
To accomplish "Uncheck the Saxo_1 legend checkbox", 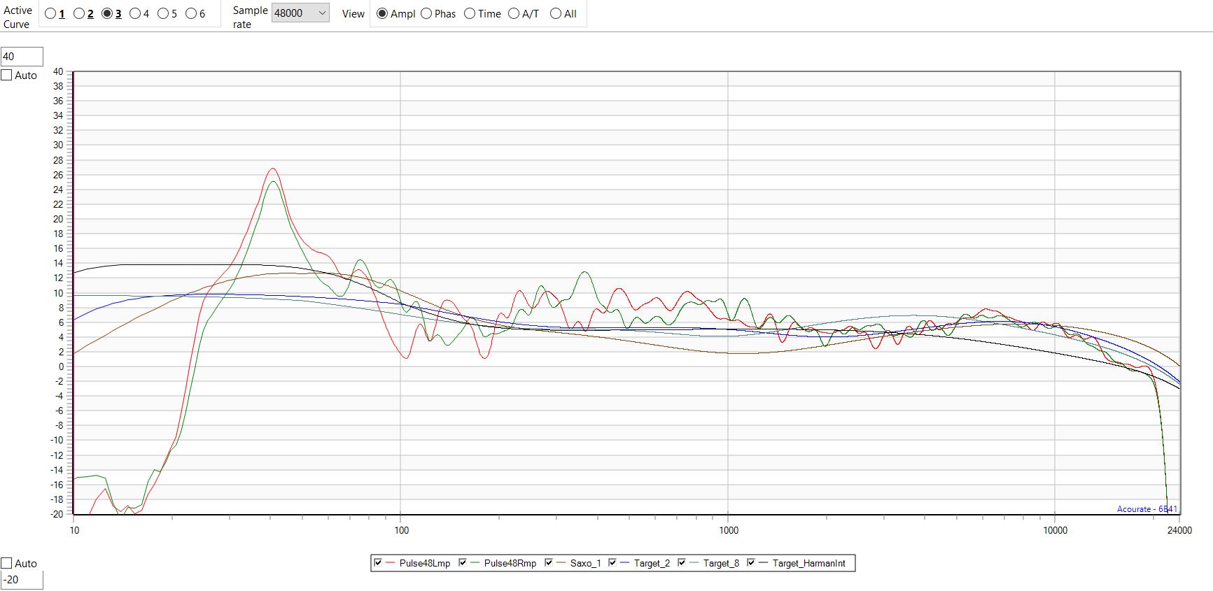I will (549, 562).
